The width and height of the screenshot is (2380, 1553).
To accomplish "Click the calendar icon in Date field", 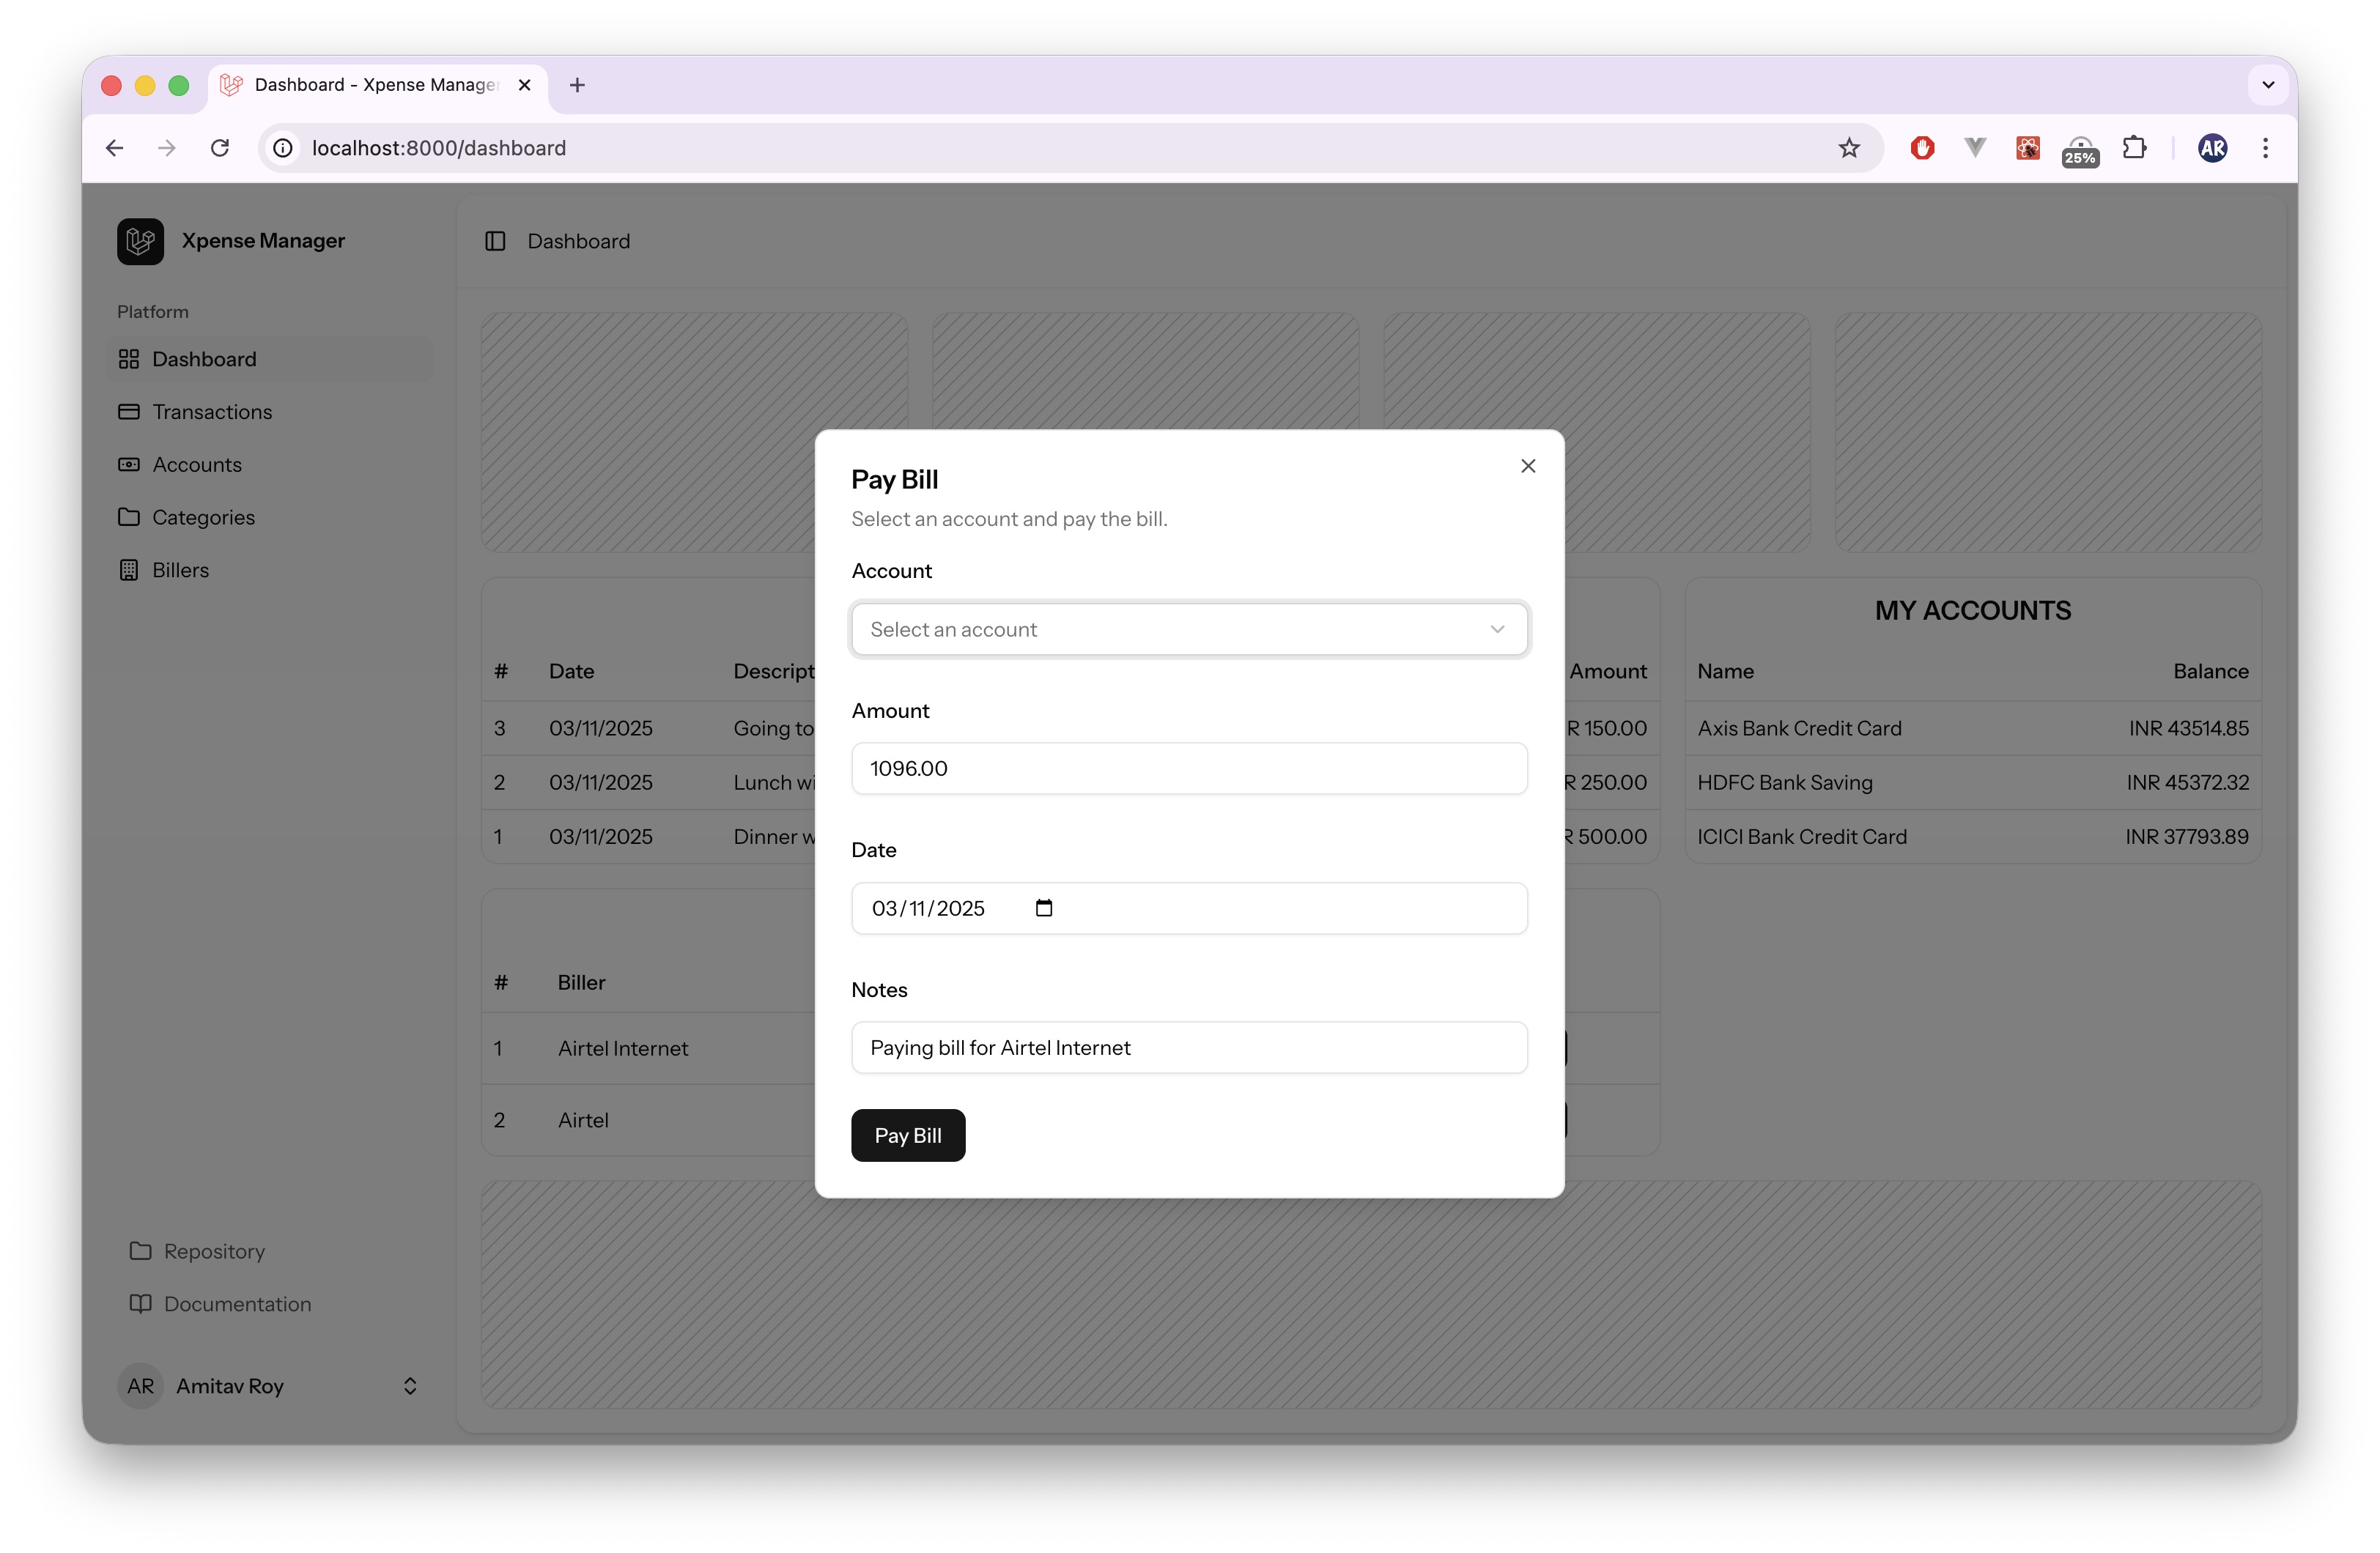I will point(1043,908).
